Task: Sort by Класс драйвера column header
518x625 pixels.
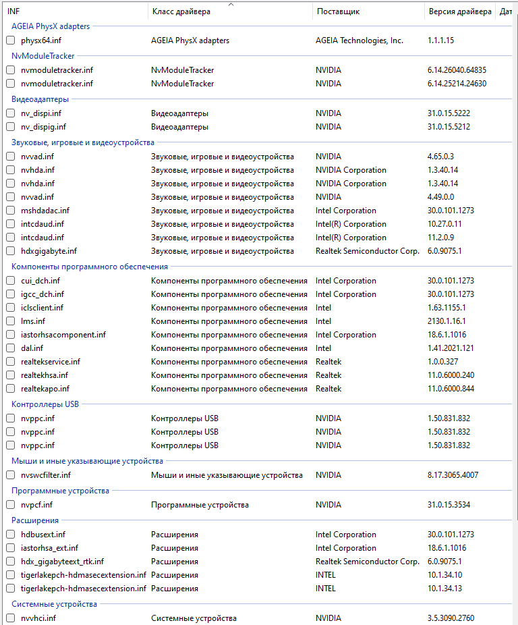Action: tap(229, 11)
